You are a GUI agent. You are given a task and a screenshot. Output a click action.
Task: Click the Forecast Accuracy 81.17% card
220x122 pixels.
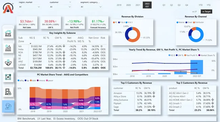98,23
